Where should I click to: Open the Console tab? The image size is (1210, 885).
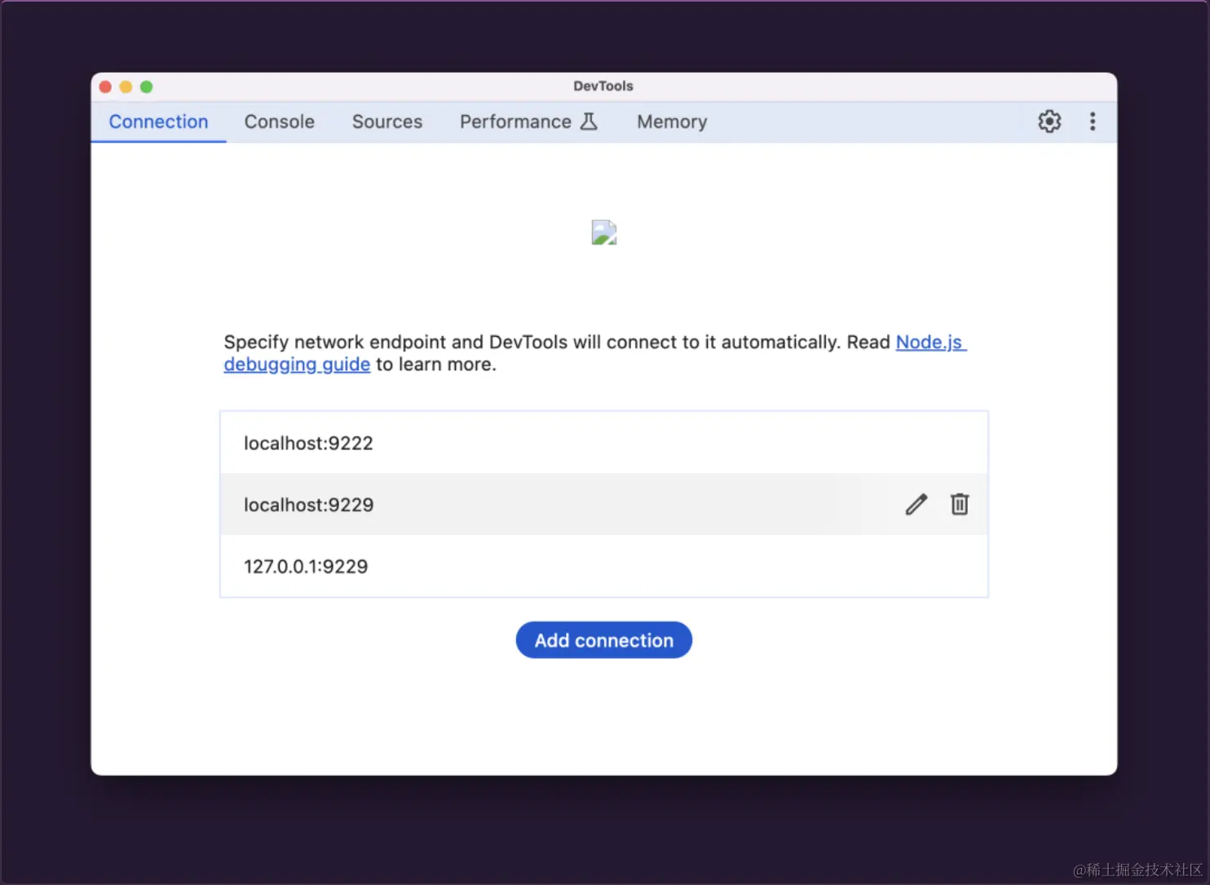(280, 122)
